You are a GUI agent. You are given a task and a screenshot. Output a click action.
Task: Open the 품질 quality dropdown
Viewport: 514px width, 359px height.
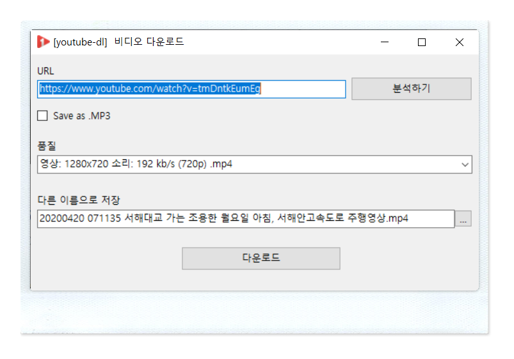[255, 164]
